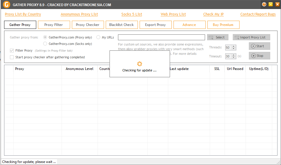Click the spinning update loader icon

click(x=139, y=64)
